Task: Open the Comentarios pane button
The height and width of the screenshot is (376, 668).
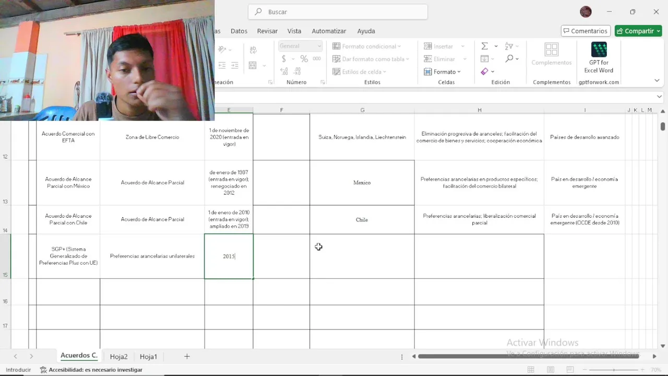Action: 586,31
